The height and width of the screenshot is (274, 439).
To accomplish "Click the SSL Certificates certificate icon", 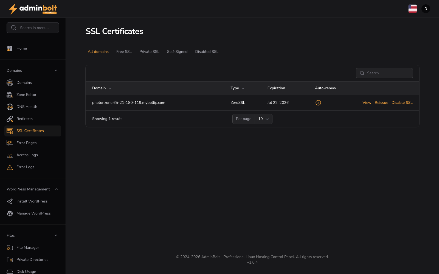I will click(x=10, y=131).
